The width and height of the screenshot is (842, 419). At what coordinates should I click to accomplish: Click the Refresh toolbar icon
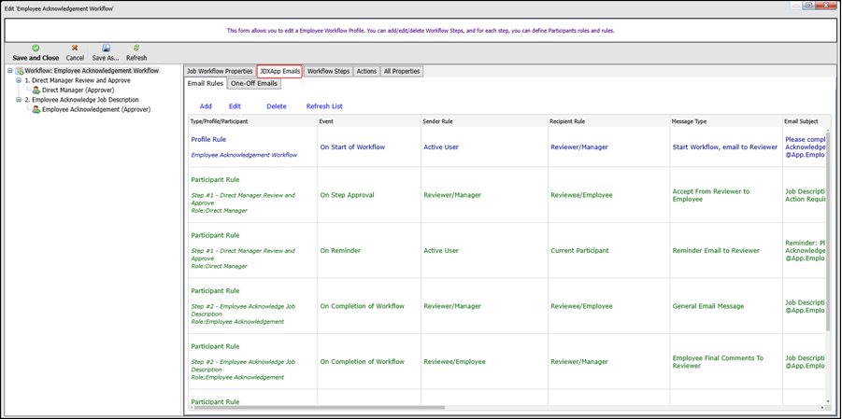[x=136, y=48]
